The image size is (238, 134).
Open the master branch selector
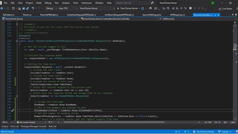click(225, 131)
